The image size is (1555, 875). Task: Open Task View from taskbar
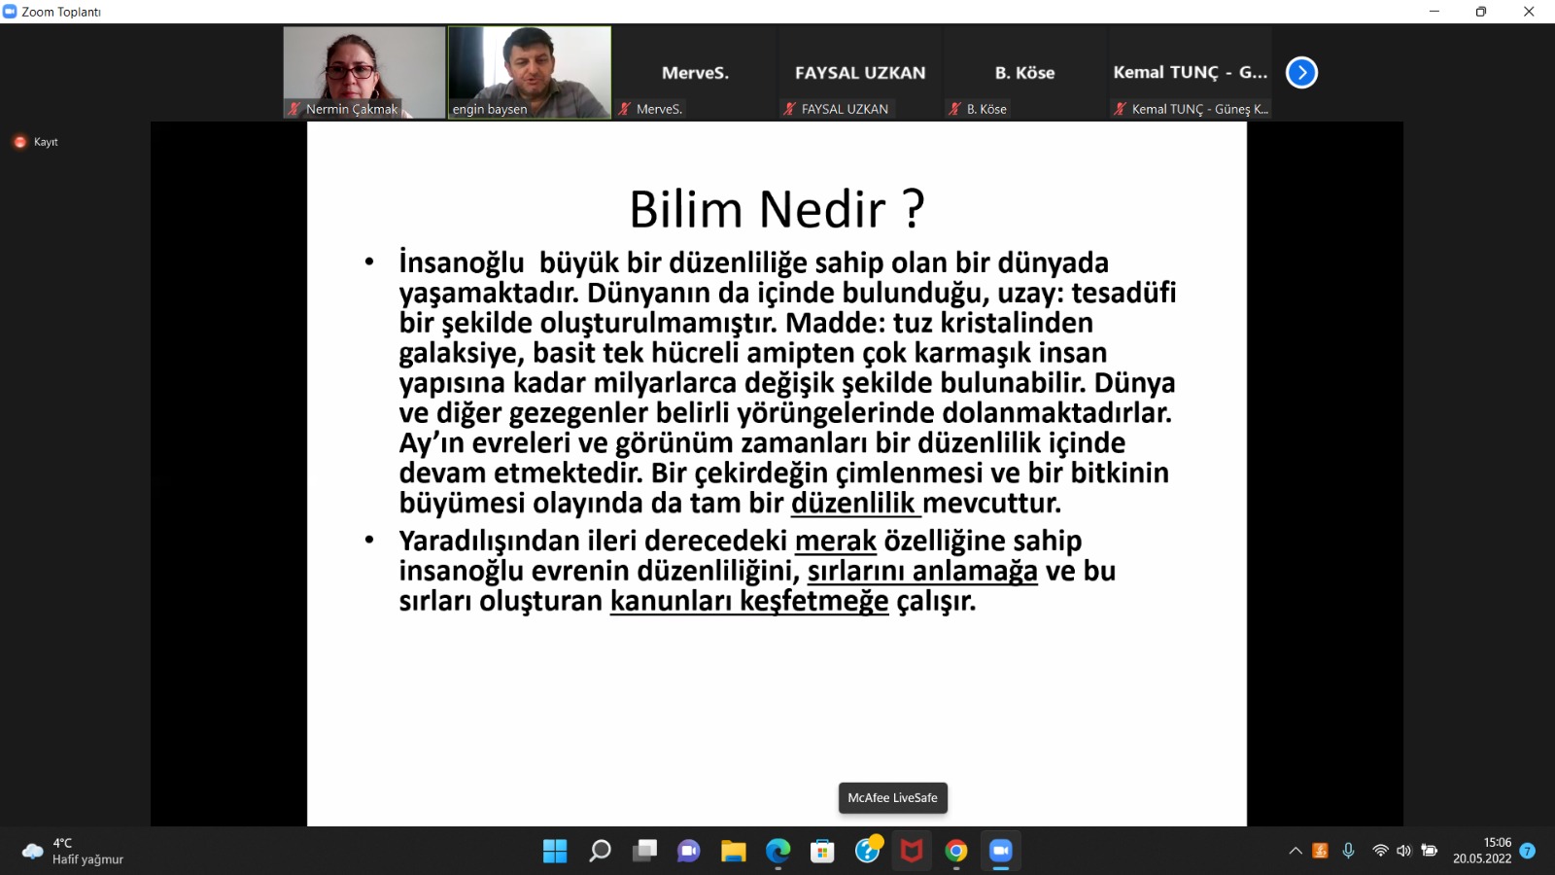[x=644, y=852]
